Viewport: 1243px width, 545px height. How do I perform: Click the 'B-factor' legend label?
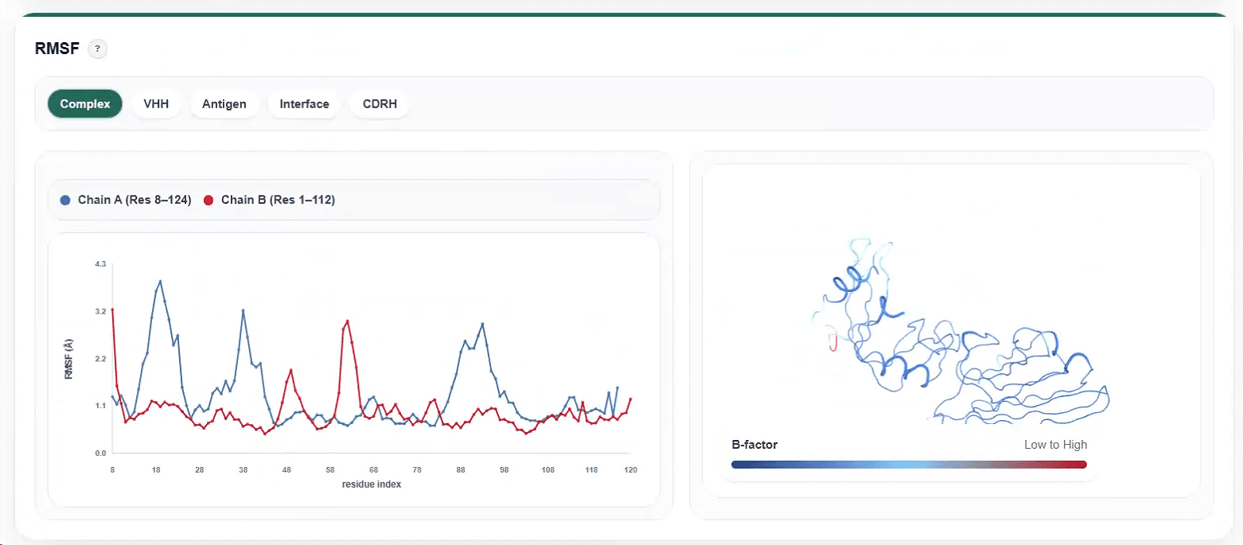click(754, 445)
